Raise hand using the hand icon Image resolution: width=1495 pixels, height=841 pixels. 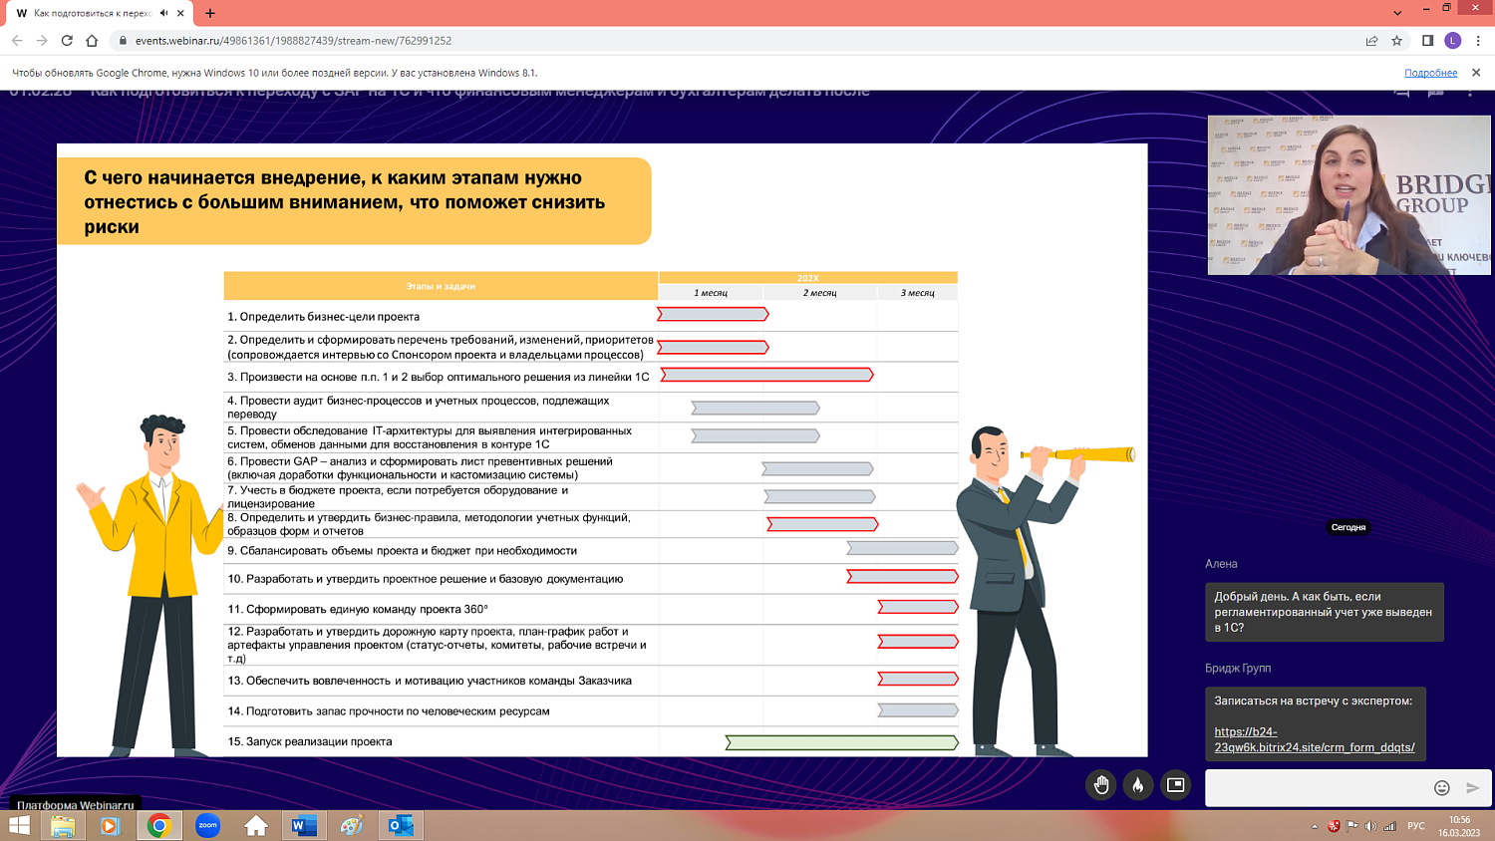pyautogui.click(x=1100, y=785)
